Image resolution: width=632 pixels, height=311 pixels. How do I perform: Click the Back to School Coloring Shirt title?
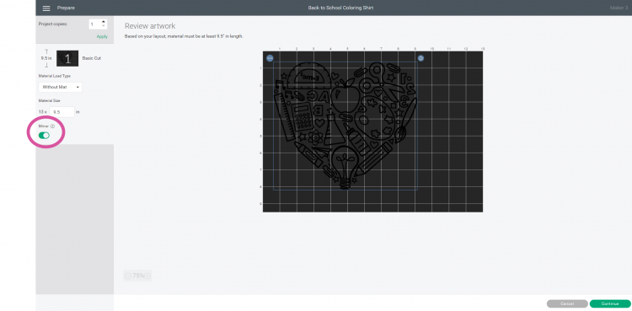click(x=340, y=8)
